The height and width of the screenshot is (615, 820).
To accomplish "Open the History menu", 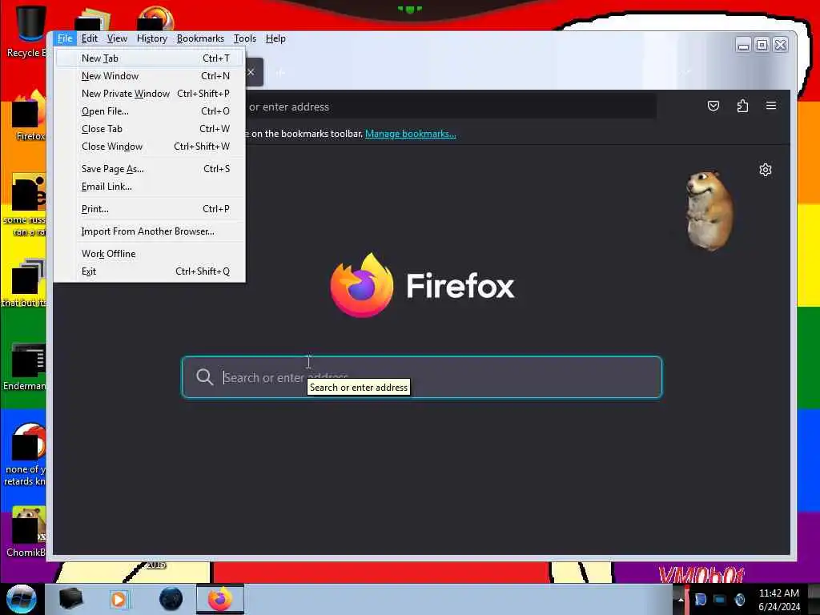I will tap(151, 38).
